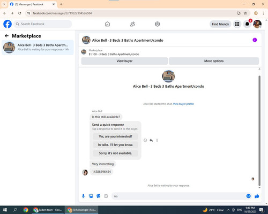Click the chat header listing title
The width and height of the screenshot is (268, 214).
(x=128, y=40)
